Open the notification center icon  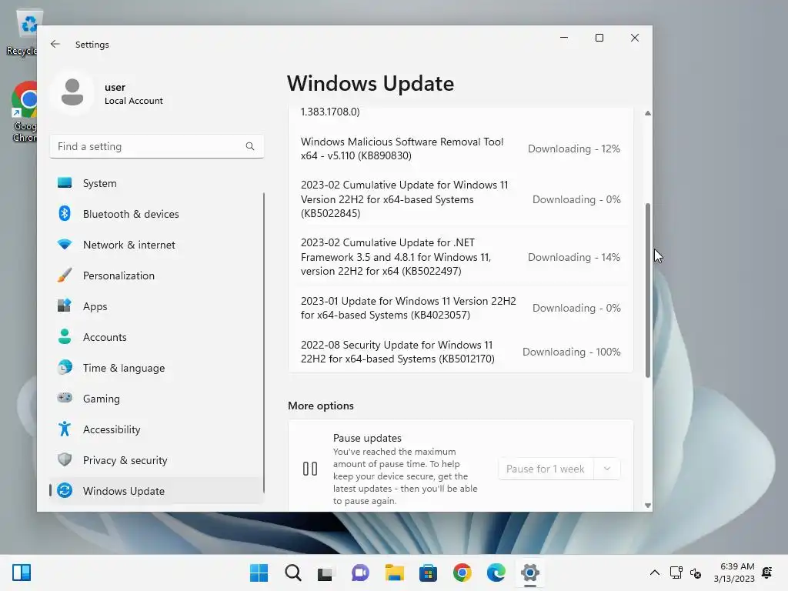767,573
